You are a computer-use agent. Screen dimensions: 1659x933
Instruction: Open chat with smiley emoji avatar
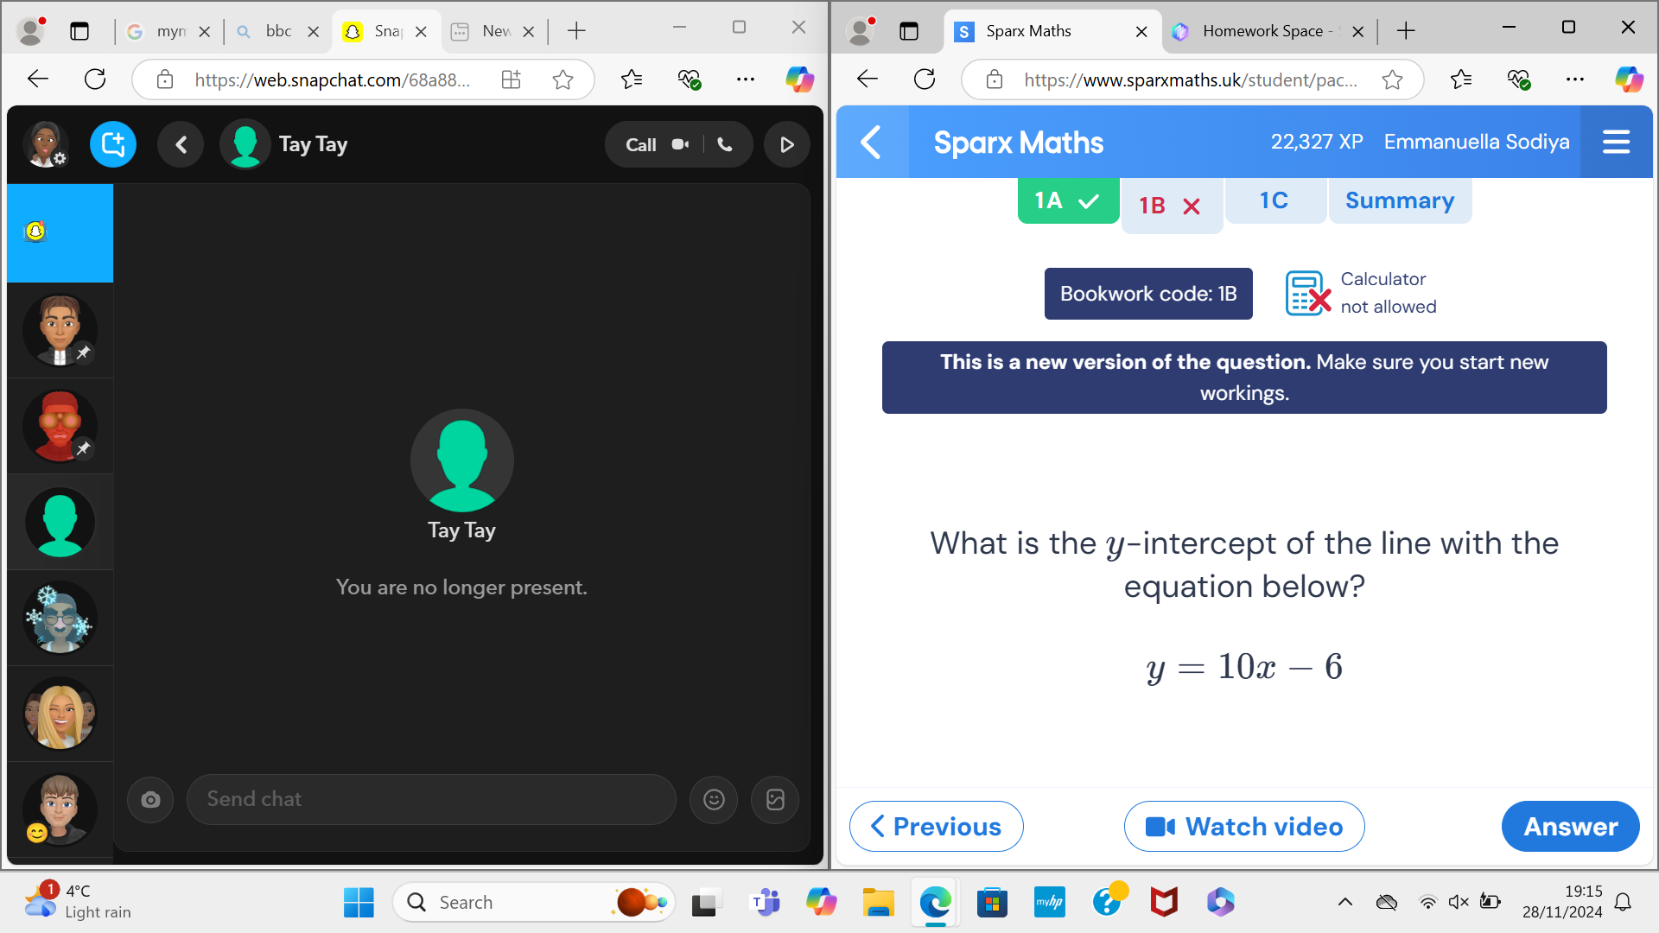pyautogui.click(x=60, y=809)
